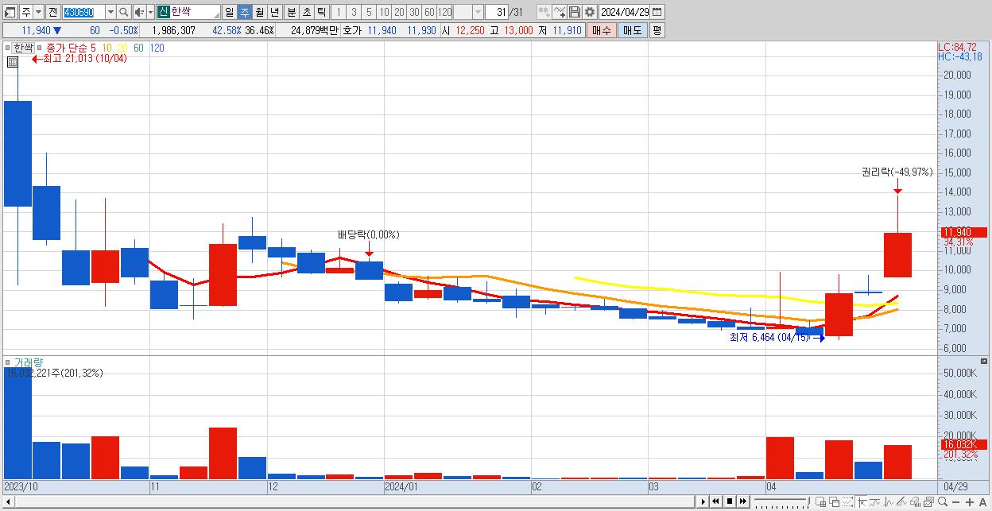This screenshot has width=992, height=511.
Task: Switch to second 초 chart period
Action: 306,12
